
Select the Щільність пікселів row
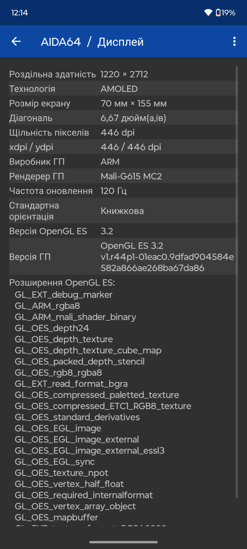coord(123,132)
